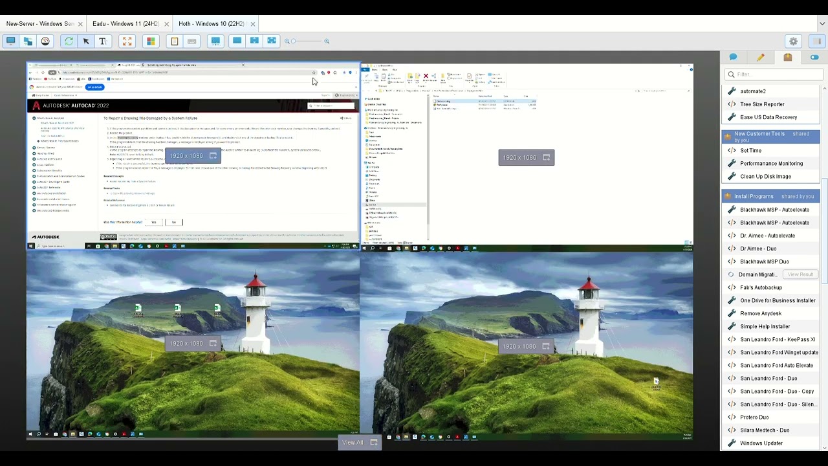Send the Windows key using colored logo icon
828x466 pixels.
(x=151, y=41)
